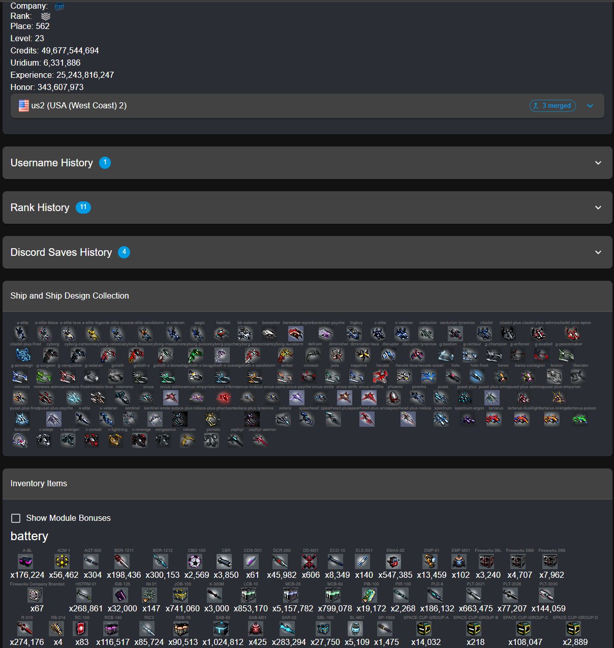Click the CBO-100 ammo icon

(195, 562)
